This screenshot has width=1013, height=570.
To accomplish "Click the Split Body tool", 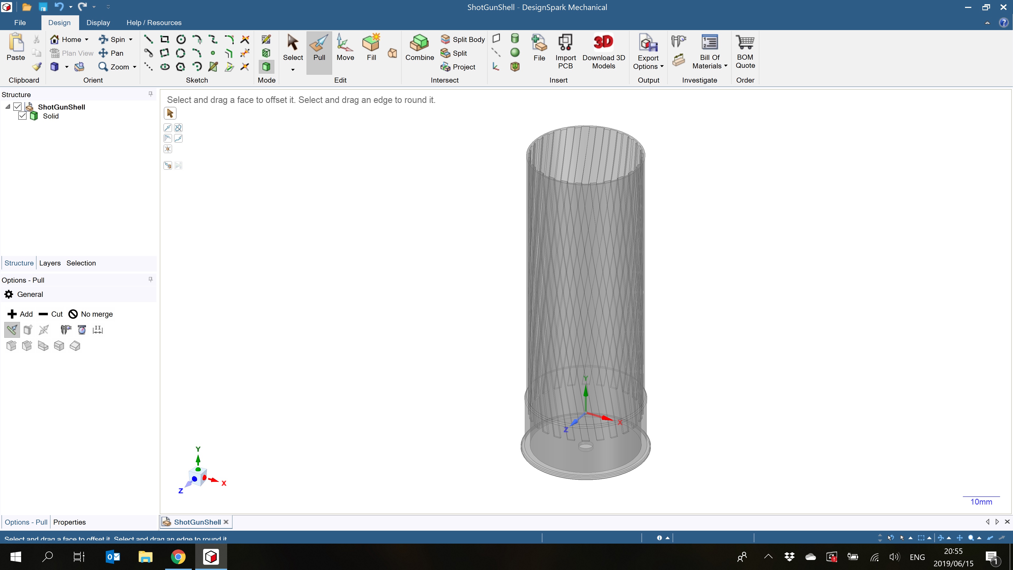I will point(463,39).
